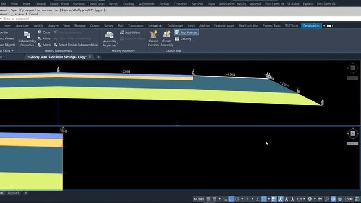Click the Mirror subassembly icon
This screenshot has width=361, height=203.
tap(39, 45)
